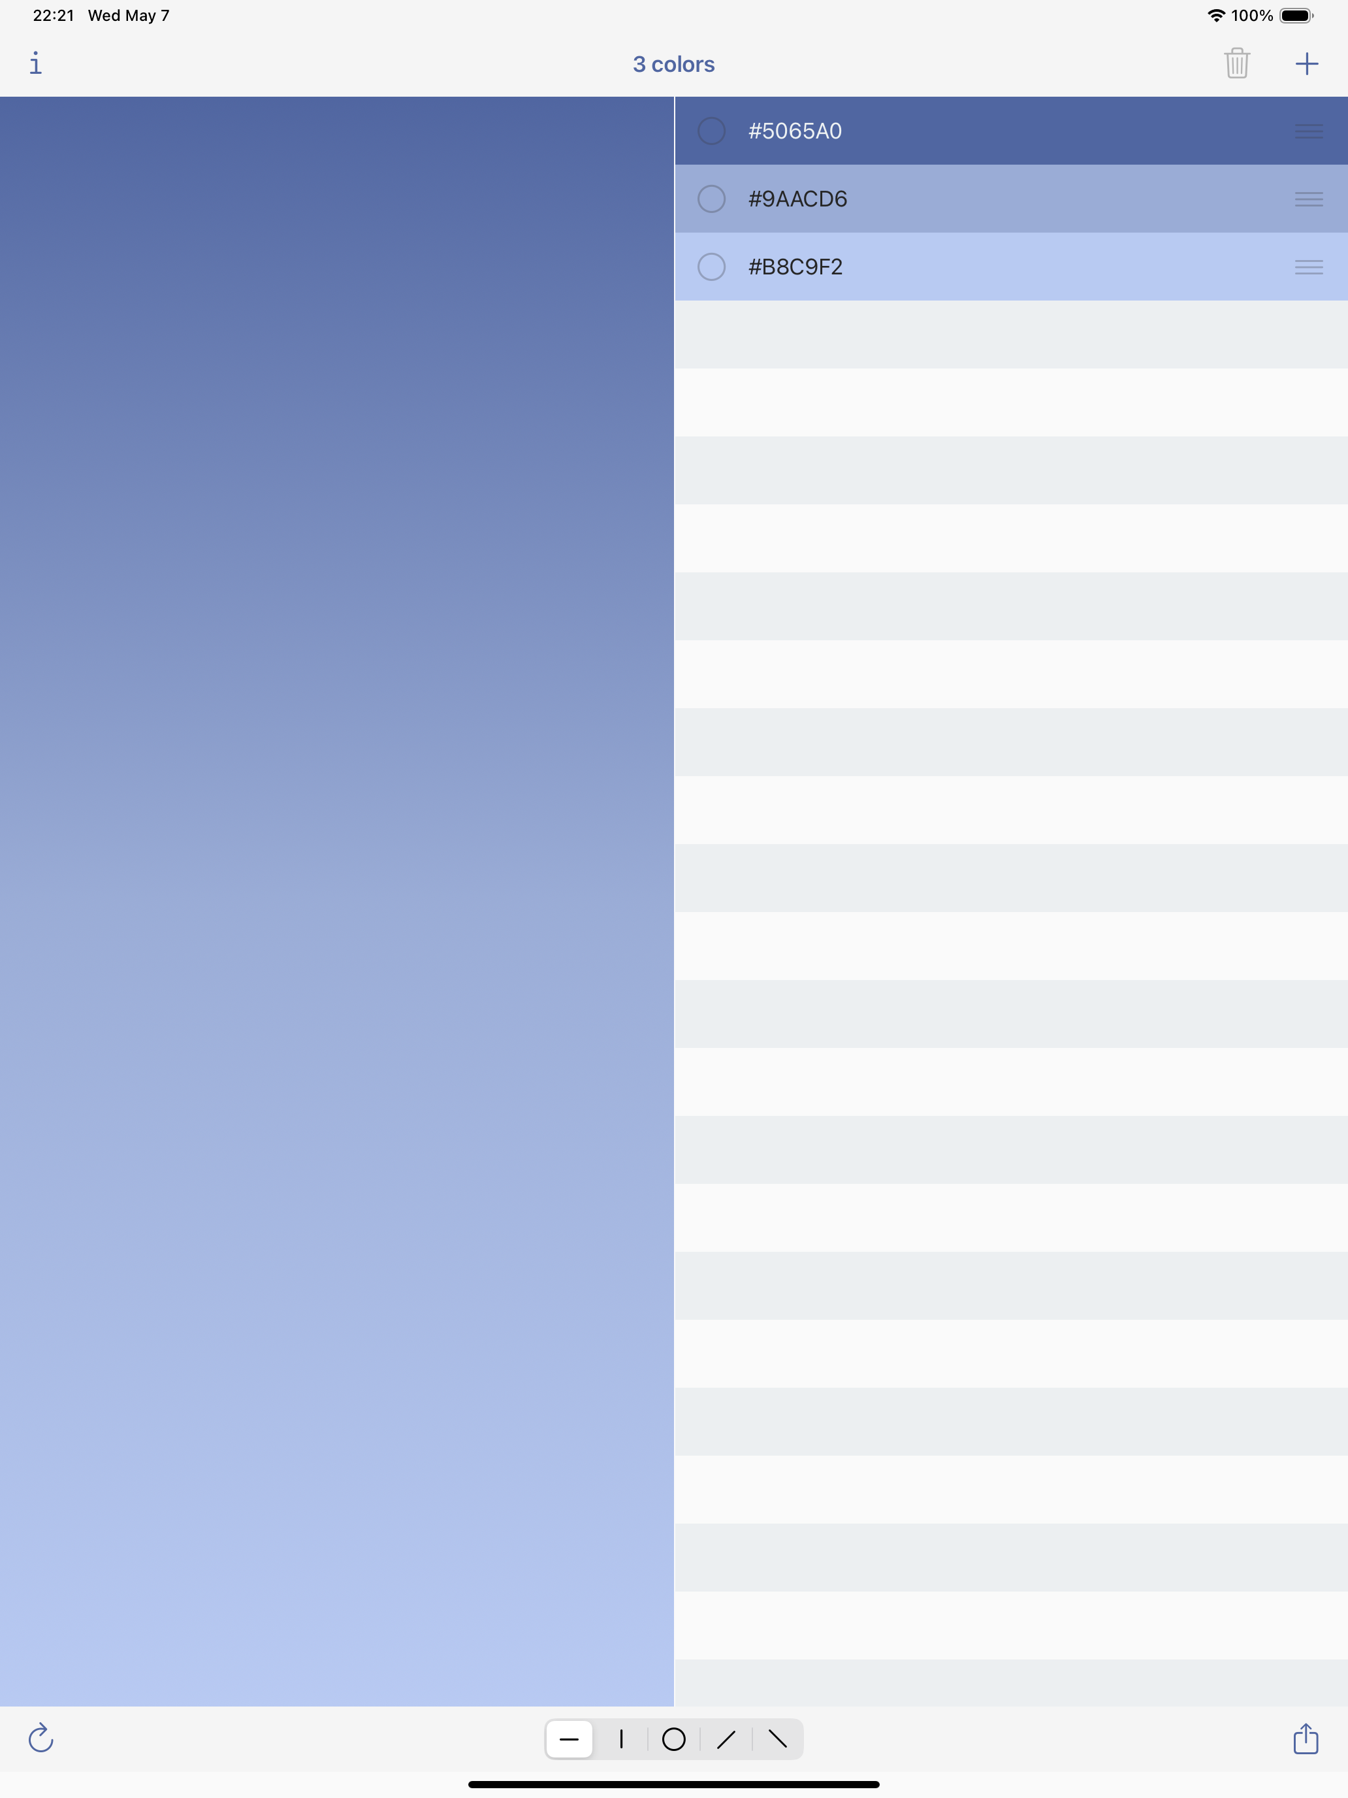Select the #9AACD6 color radio circle
The image size is (1348, 1798).
(x=711, y=199)
